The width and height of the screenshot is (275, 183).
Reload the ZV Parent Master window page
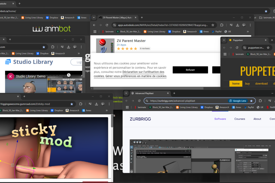click(x=107, y=25)
